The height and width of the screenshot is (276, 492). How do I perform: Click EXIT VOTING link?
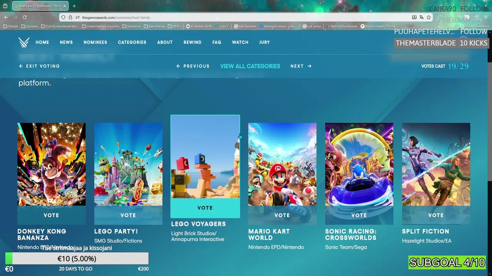tap(39, 66)
